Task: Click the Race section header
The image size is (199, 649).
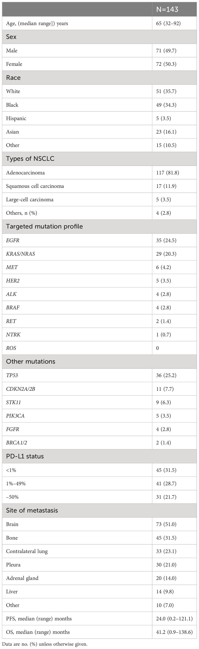Action: point(13,78)
